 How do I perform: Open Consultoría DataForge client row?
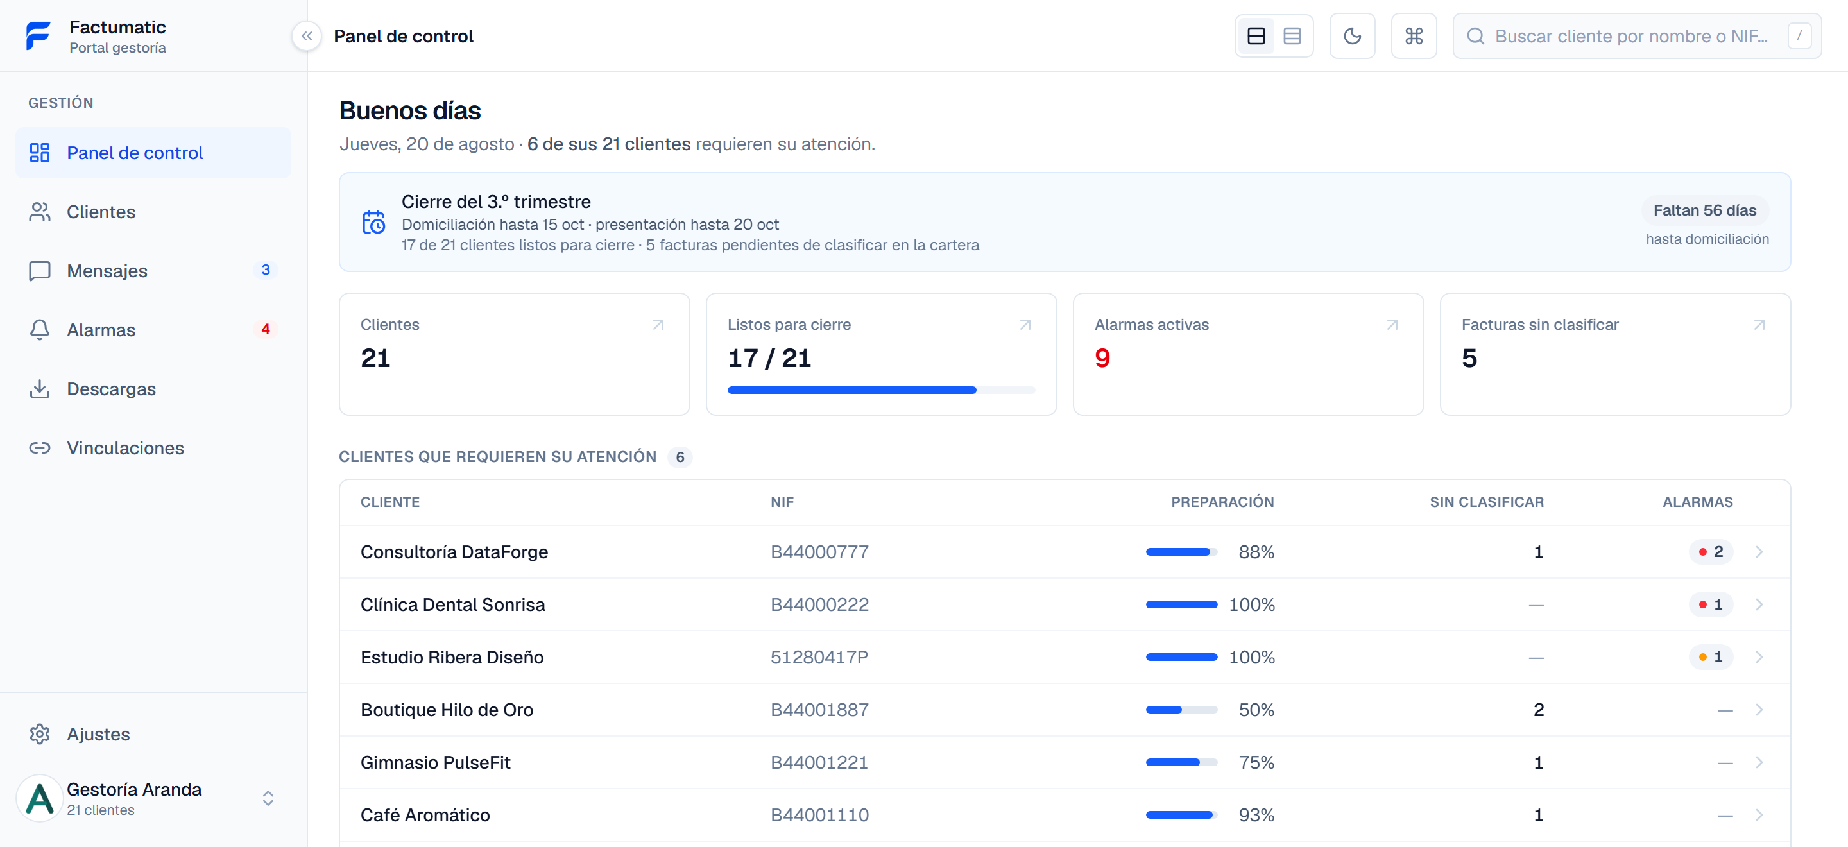coord(1065,552)
